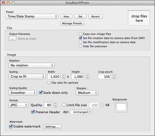
Task: Click the file size limit KB stepper
Action: (102, 105)
